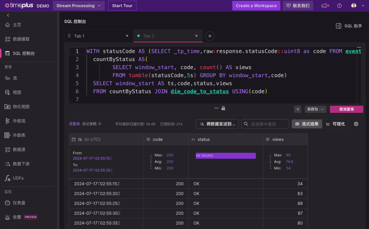Open the 流 streams page

(11, 78)
